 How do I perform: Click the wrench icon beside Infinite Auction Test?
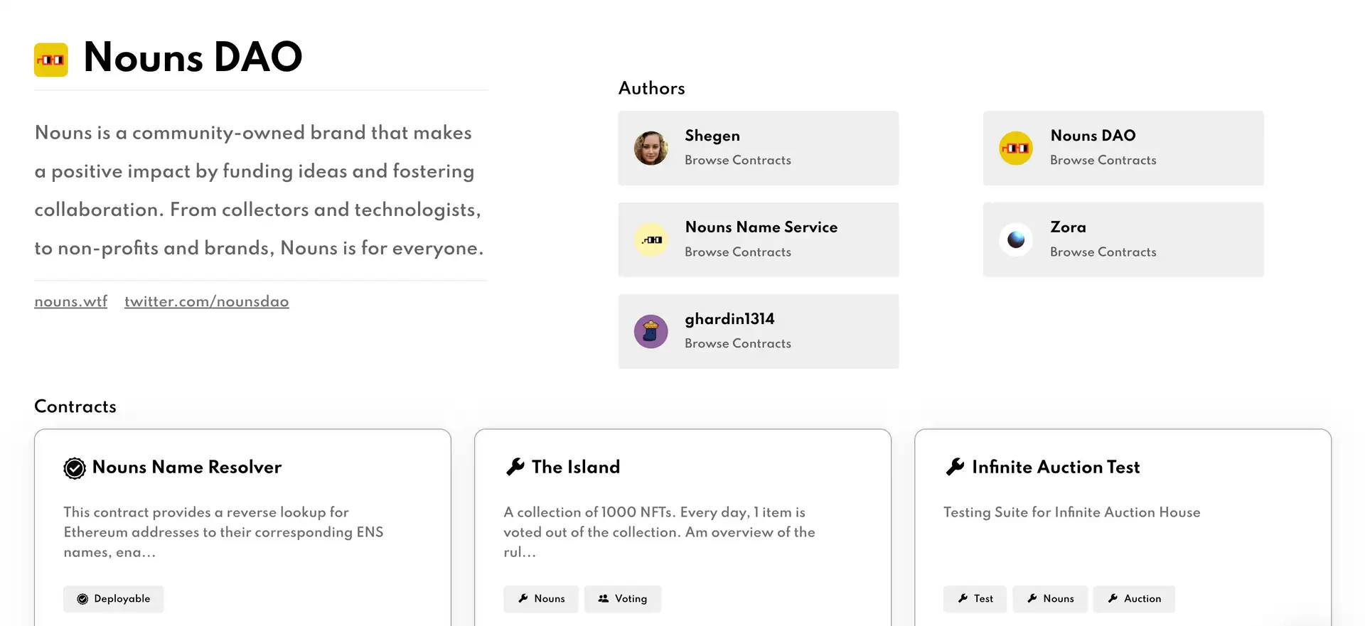[x=955, y=467]
